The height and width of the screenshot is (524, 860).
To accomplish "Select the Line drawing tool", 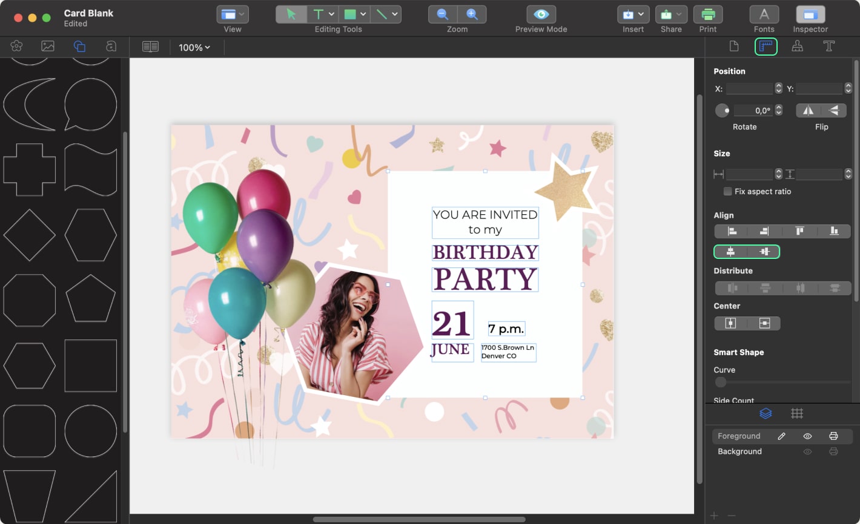I will [382, 15].
